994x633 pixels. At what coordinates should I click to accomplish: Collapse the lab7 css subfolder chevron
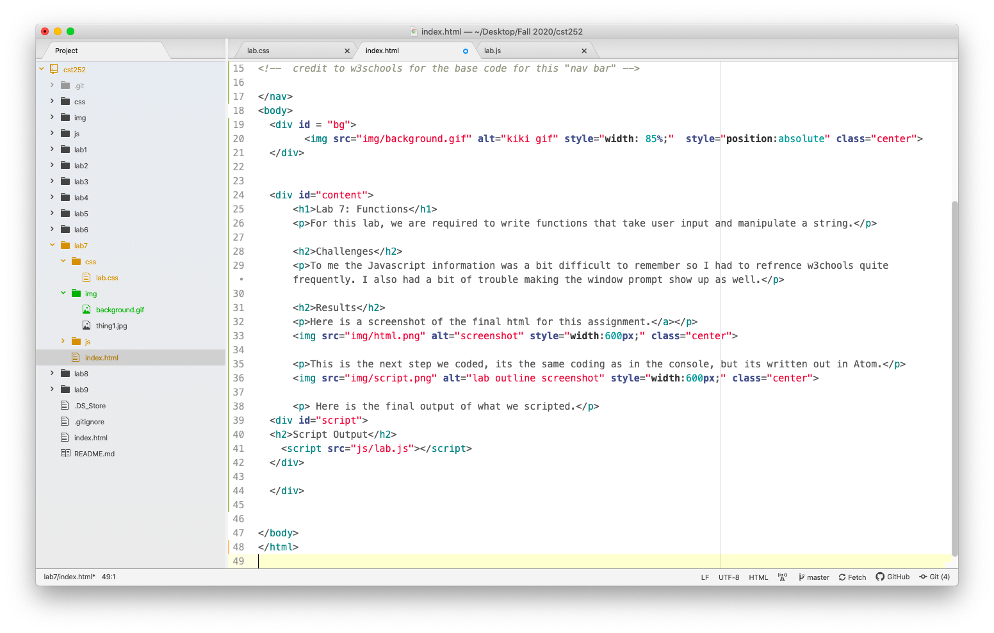(x=63, y=261)
